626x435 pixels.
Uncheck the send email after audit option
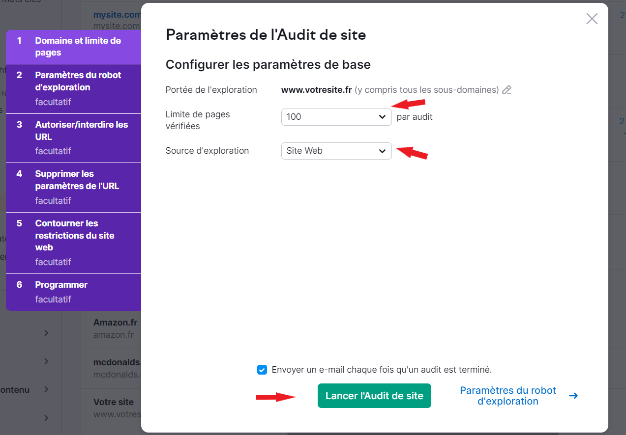pos(262,369)
